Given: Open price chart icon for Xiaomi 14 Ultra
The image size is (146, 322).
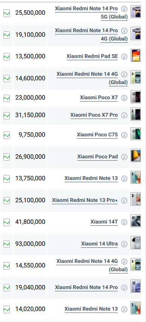Looking at the screenshot, I should 6,244.
